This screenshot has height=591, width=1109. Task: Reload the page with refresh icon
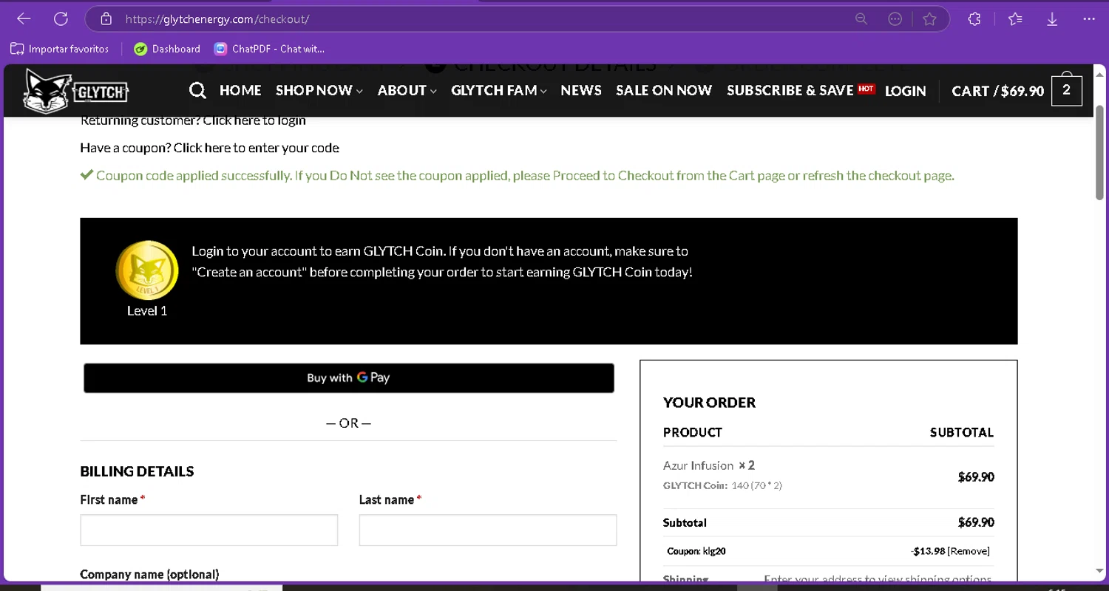pos(61,19)
